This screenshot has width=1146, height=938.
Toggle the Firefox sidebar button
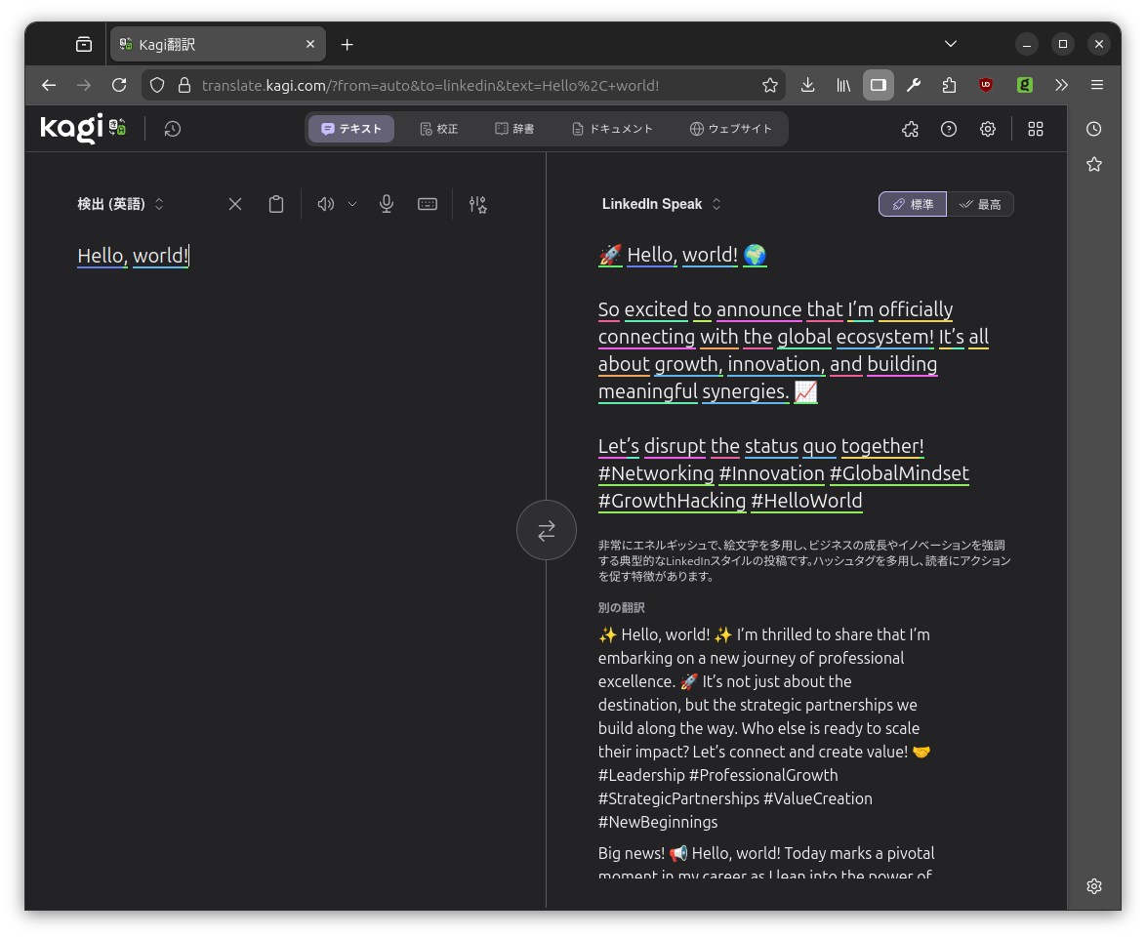(878, 85)
